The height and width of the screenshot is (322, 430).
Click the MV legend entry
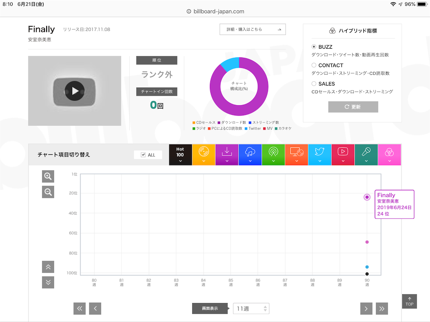[268, 128]
